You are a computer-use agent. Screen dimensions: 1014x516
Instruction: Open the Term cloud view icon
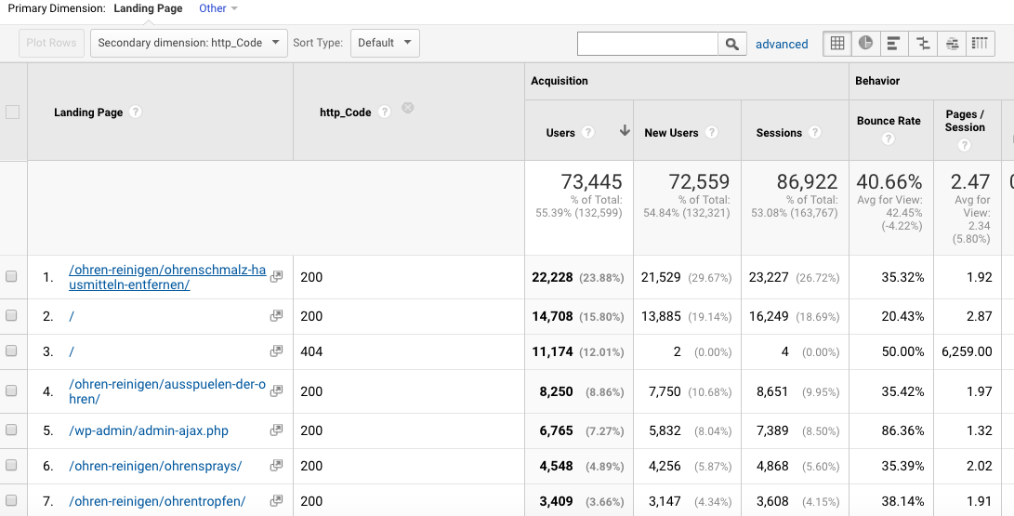pyautogui.click(x=951, y=44)
